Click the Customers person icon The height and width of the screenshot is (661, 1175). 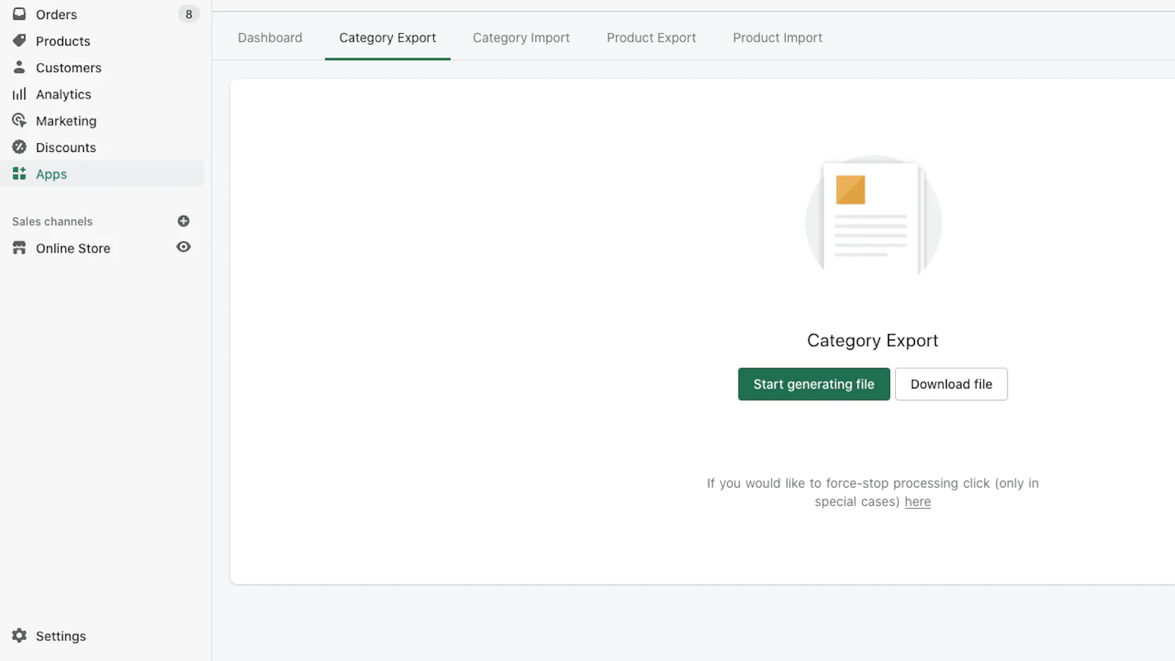pos(19,67)
